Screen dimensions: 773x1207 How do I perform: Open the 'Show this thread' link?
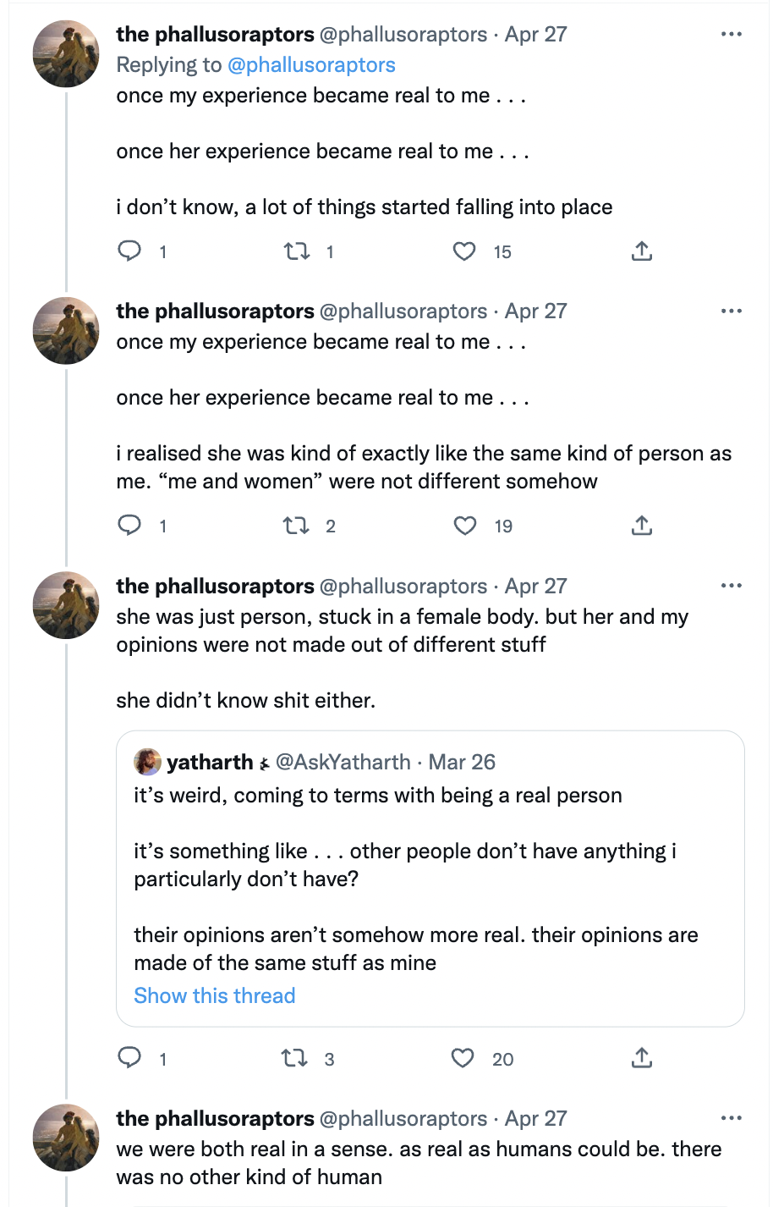tap(215, 995)
